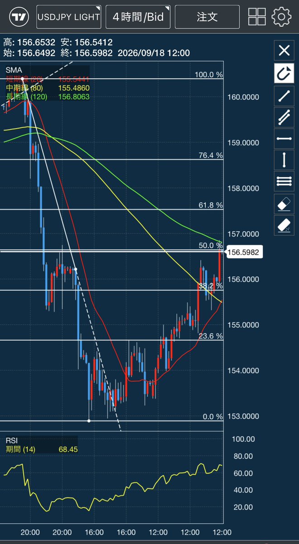Viewport: 299px width, 544px height.
Task: Tap the 159.0000 price axis label
Action: 244,143
